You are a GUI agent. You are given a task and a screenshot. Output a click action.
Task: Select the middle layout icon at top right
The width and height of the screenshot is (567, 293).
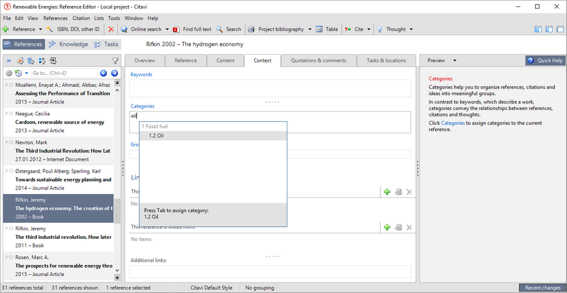(549, 29)
